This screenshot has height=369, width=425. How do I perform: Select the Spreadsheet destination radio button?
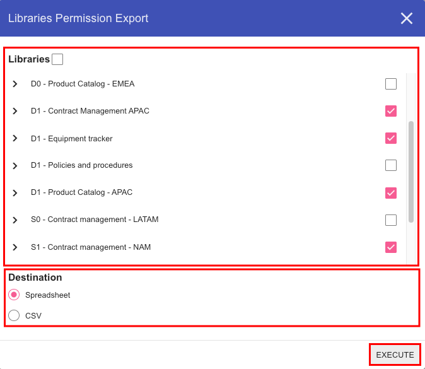click(14, 295)
